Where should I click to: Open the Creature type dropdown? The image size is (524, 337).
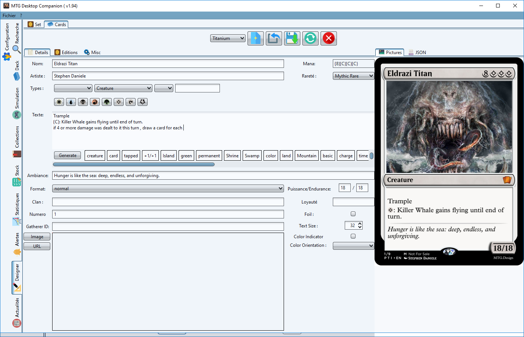(123, 88)
